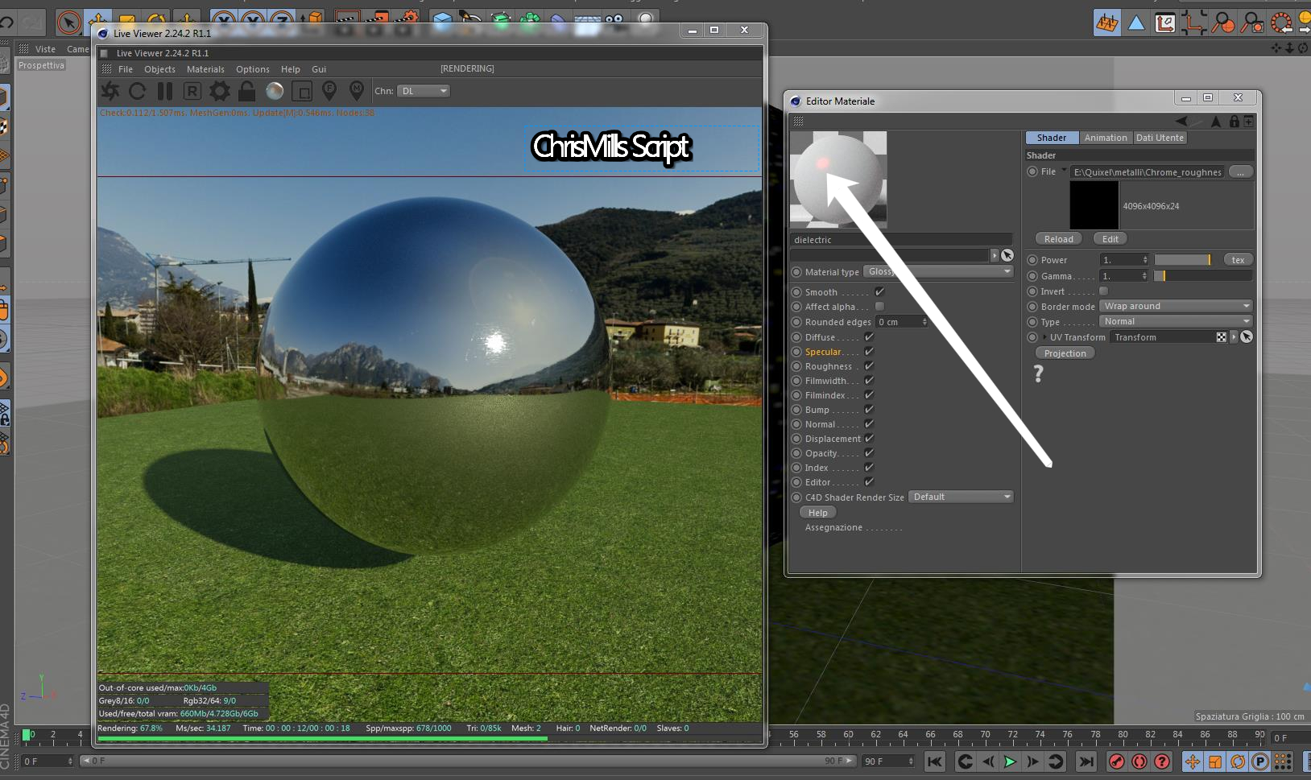Open the Materials menu in Live Viewer
The image size is (1311, 780).
click(x=205, y=69)
